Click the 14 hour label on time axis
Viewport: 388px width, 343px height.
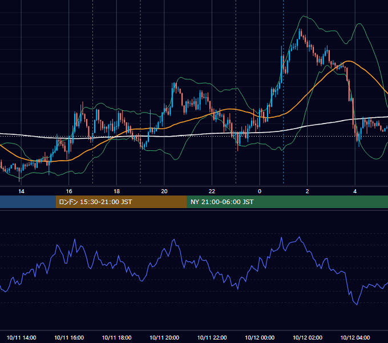pos(21,192)
